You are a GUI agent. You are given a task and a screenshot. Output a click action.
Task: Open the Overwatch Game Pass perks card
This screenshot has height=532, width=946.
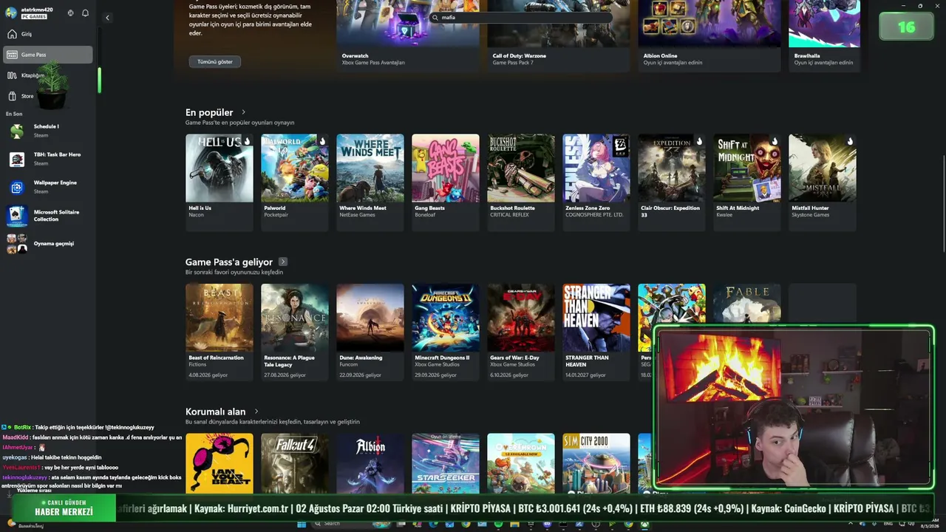coord(407,35)
